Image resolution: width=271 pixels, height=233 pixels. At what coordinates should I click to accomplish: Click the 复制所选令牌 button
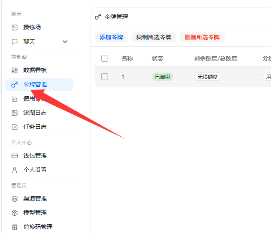click(154, 37)
